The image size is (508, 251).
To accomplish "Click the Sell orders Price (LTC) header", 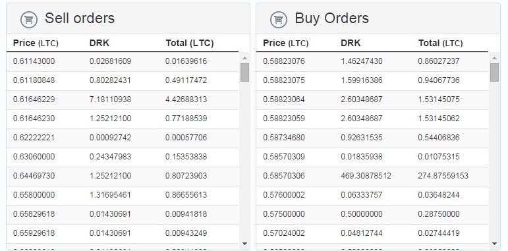I will coord(36,43).
